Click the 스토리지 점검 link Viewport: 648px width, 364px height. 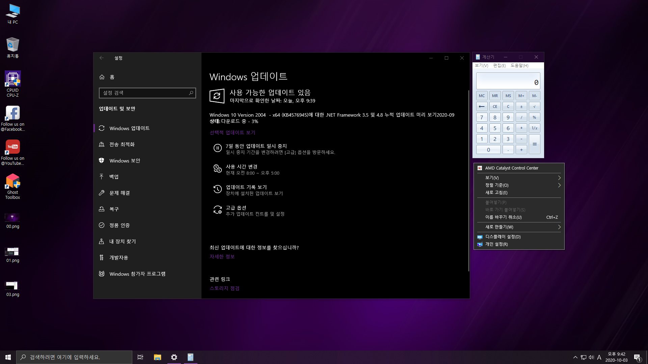point(224,288)
